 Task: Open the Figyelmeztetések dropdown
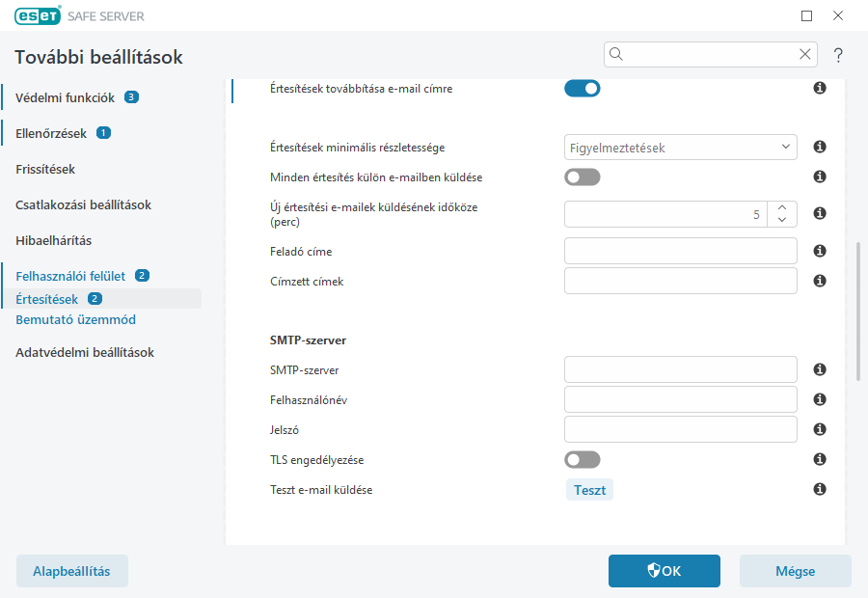click(680, 148)
